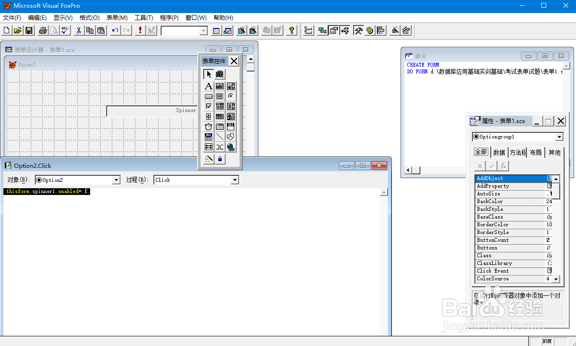
Task: Select the Timer control tool
Action: click(209, 127)
